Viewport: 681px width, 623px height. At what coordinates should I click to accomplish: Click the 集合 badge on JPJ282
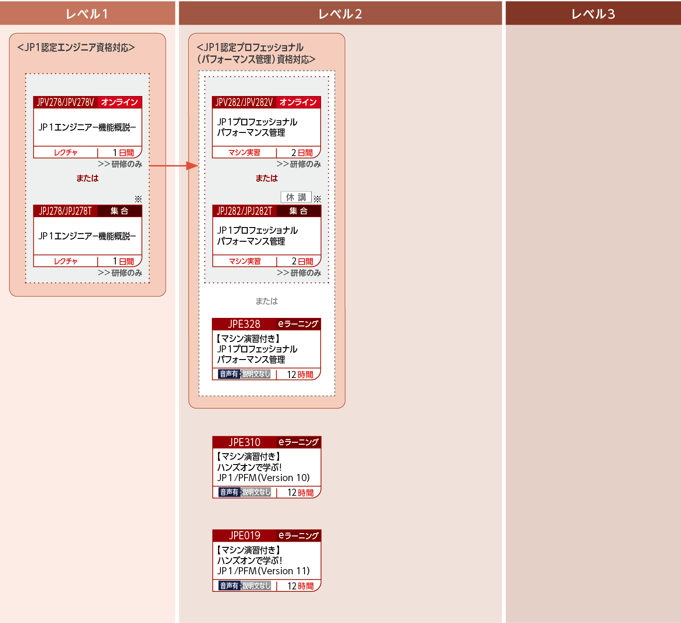298,211
